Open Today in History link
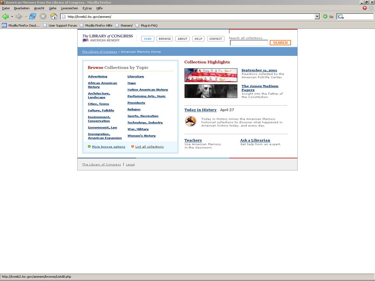This screenshot has height=281, width=375. (200, 110)
